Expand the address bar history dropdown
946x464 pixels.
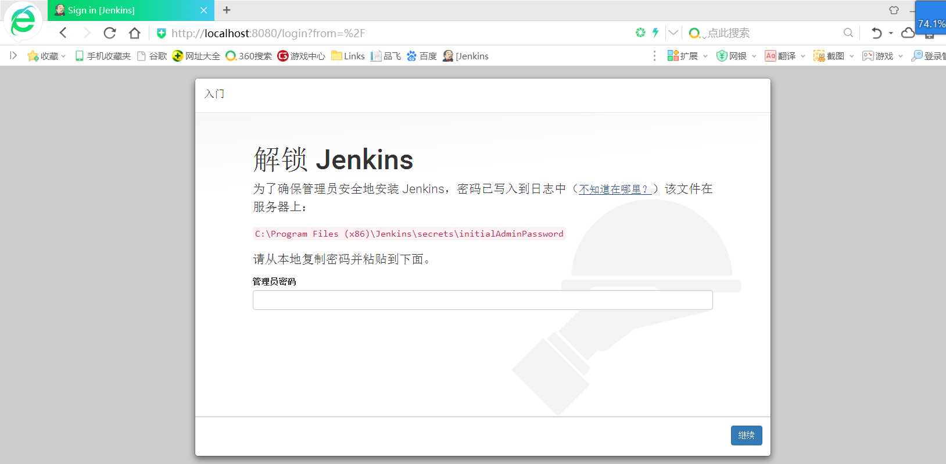coord(673,33)
